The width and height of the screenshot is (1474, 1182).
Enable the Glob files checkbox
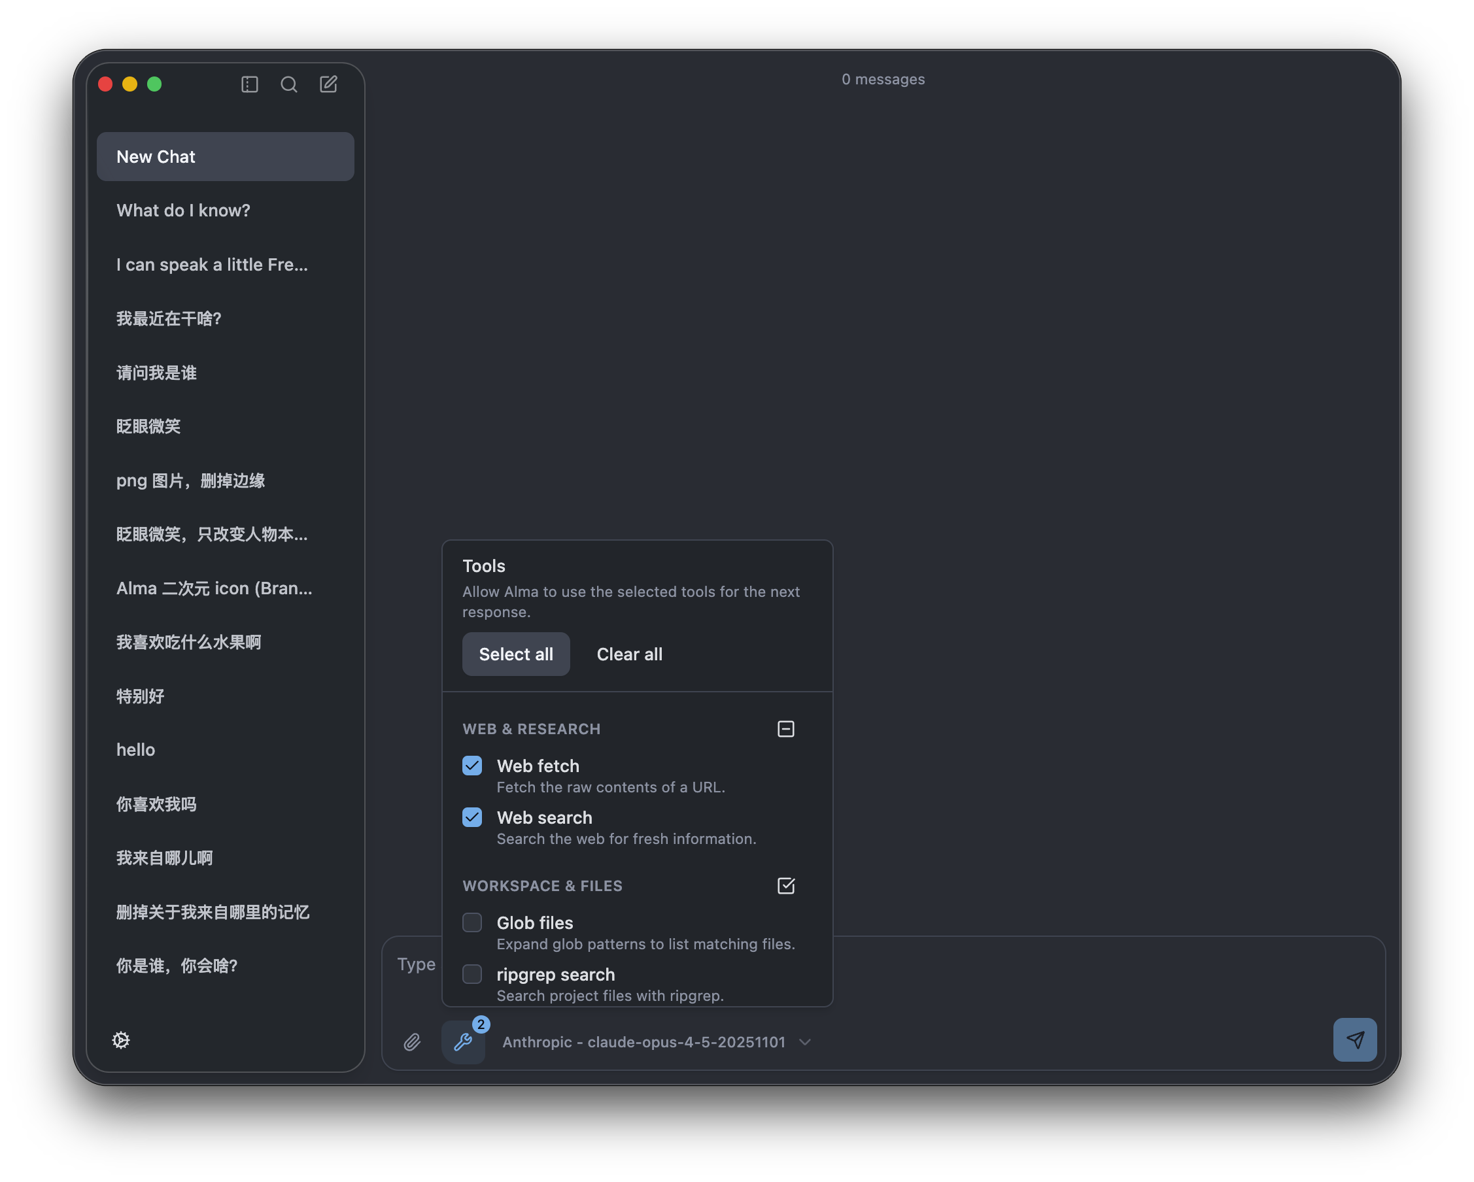click(471, 923)
